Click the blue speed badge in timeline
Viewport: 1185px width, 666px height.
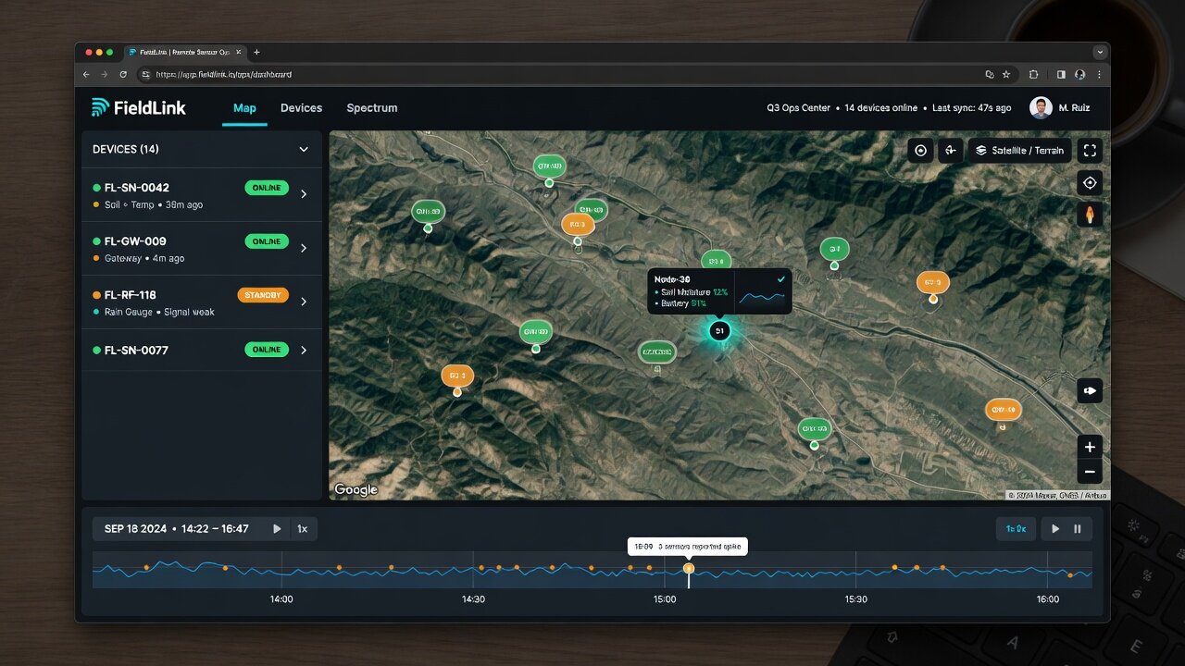coord(1016,529)
